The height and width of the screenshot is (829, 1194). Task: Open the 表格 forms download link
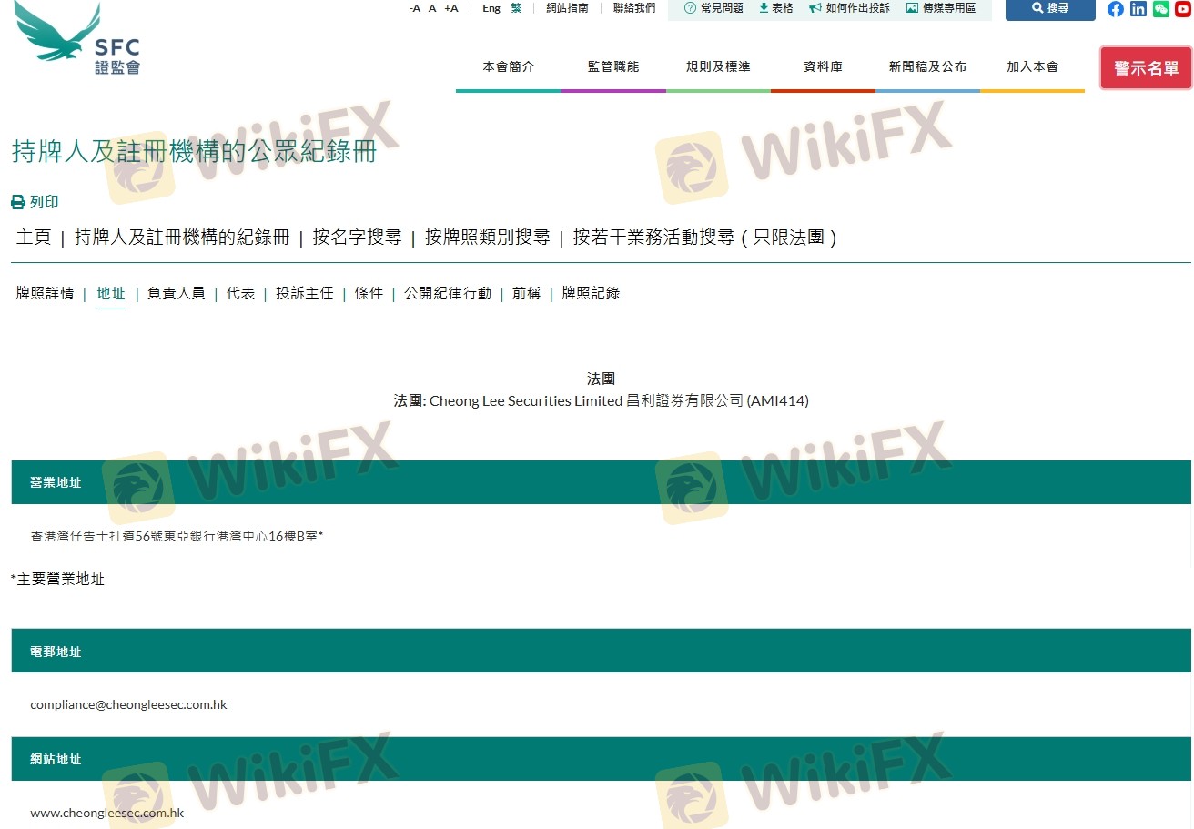click(775, 8)
